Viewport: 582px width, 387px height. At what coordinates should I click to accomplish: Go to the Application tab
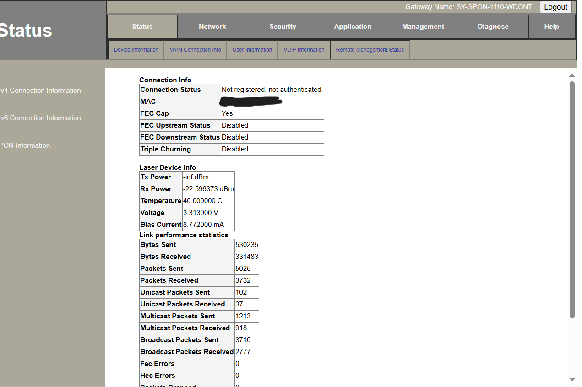(x=353, y=27)
